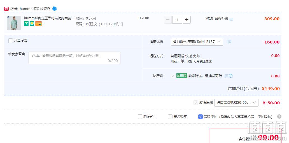Open the hummel服饰旗舰店 store link
Screen dimensions: 289x143
(x=35, y=9)
